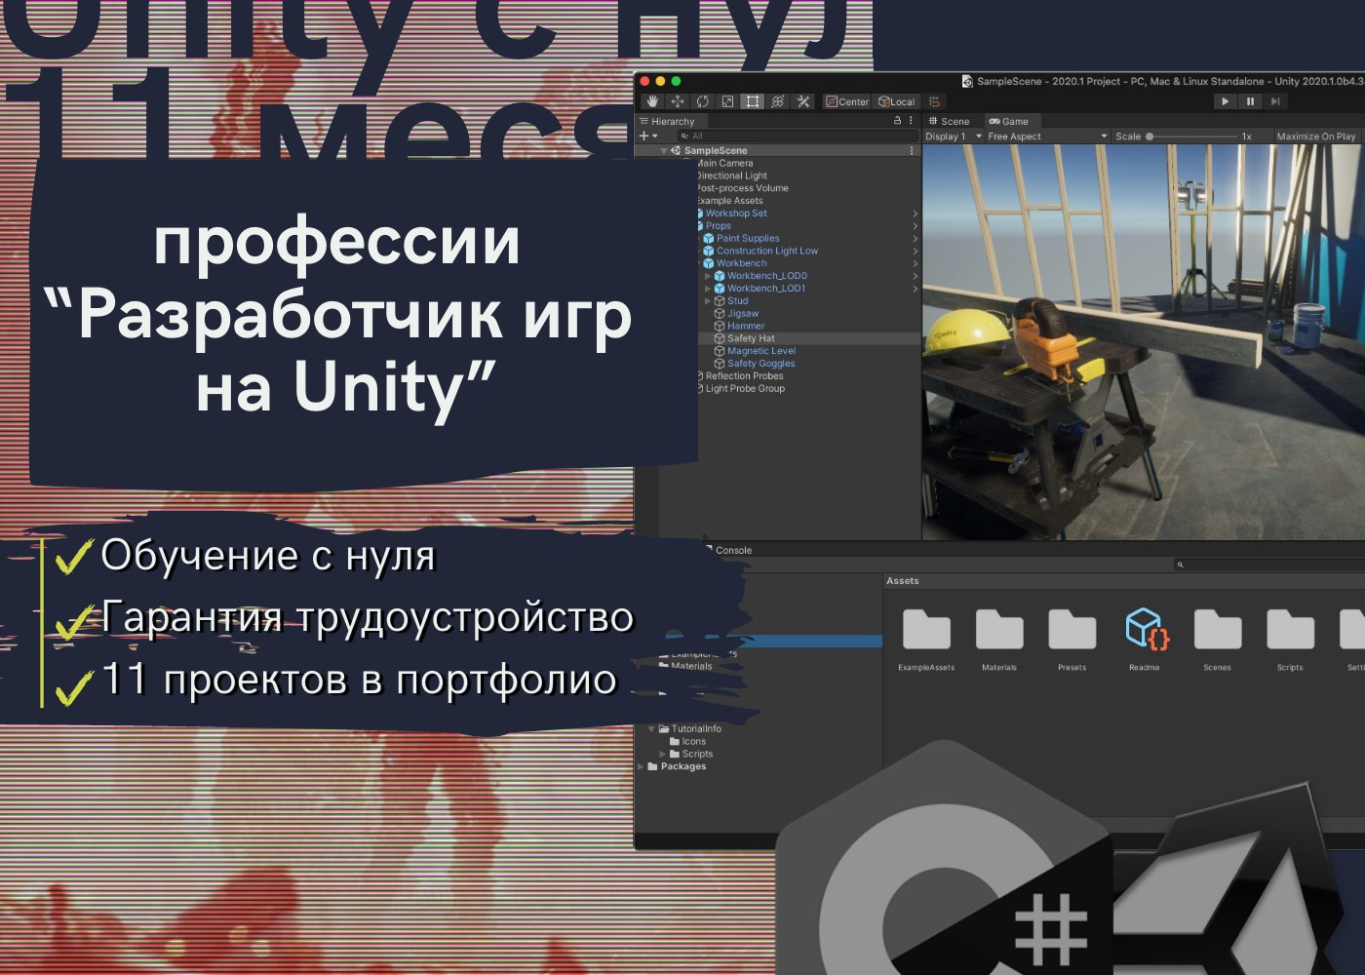Collapse the SampleScene hierarchy root

point(664,151)
